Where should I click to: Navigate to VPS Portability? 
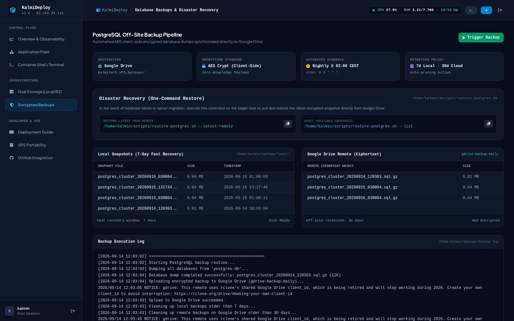41,145
